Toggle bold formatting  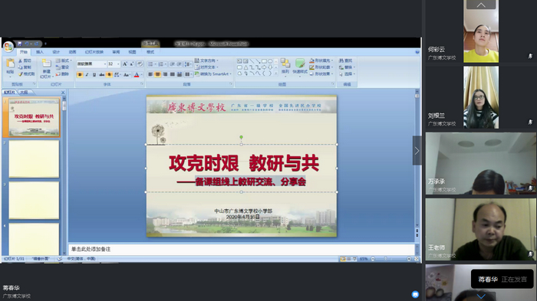[x=80, y=74]
